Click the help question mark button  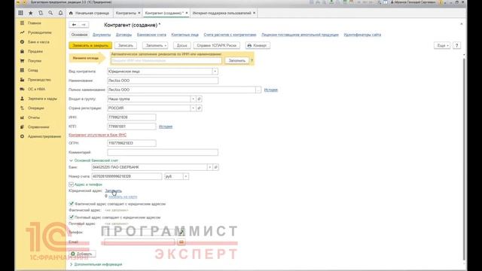[457, 45]
